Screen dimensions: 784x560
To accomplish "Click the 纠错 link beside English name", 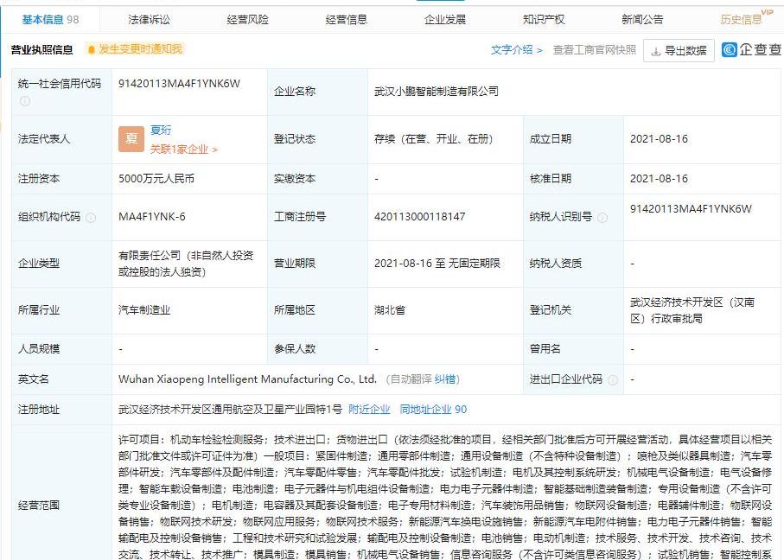I will 445,379.
